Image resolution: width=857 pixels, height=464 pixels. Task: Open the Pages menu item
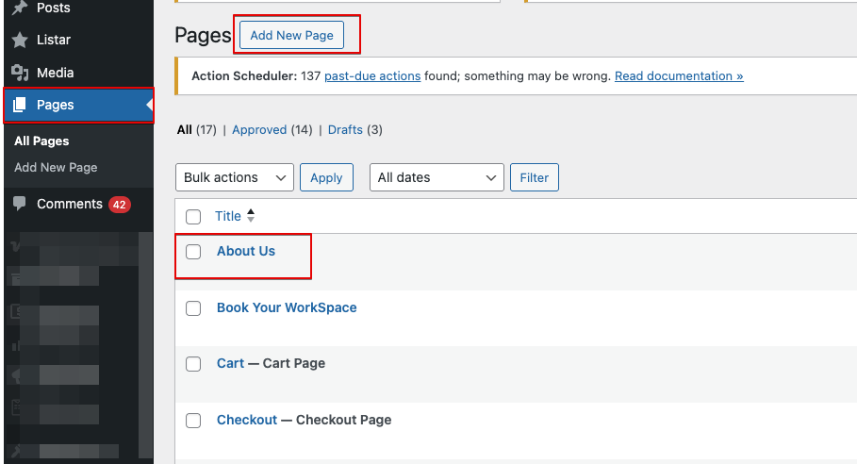[x=78, y=105]
